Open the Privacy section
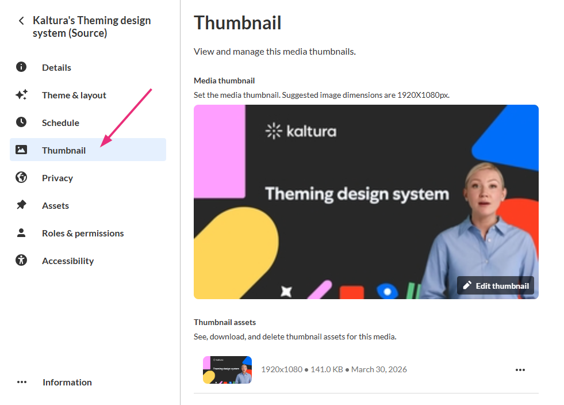564x405 pixels. 88,178
